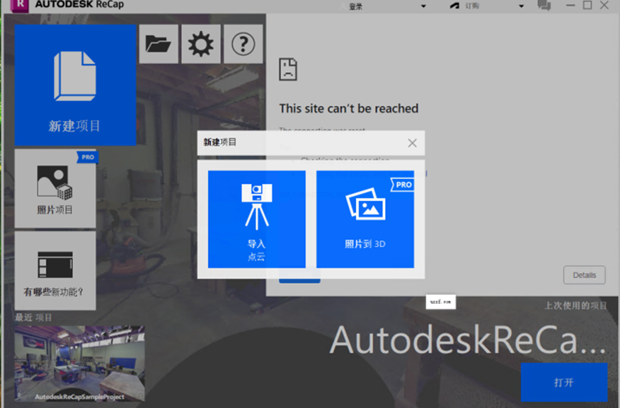Expand the sign-in (登录) dropdown arrow
Image resolution: width=620 pixels, height=408 pixels.
click(x=423, y=6)
